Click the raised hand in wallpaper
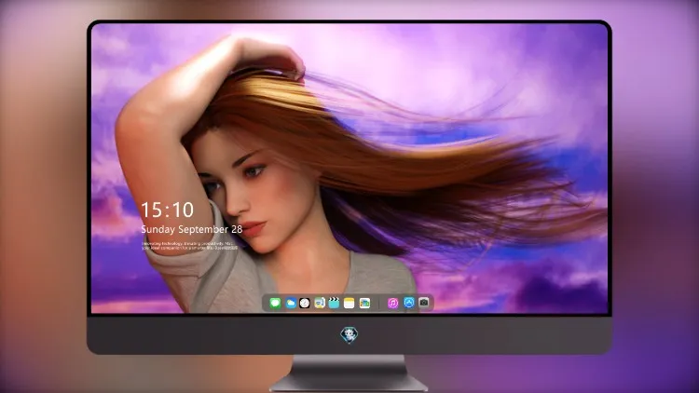Viewport: 699px width, 393px height. (x=267, y=56)
